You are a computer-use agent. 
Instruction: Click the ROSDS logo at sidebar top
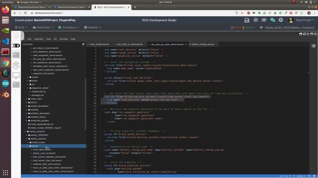(x=16, y=36)
